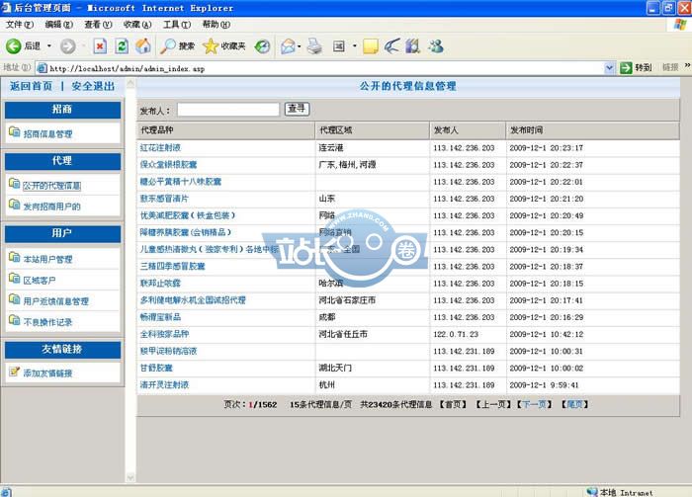This screenshot has width=692, height=497.
Task: Open Favorites star toolbar button
Action: (224, 45)
